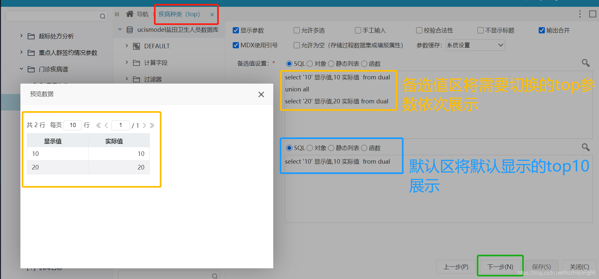Select 静态列表 radio in default value section

[331, 148]
